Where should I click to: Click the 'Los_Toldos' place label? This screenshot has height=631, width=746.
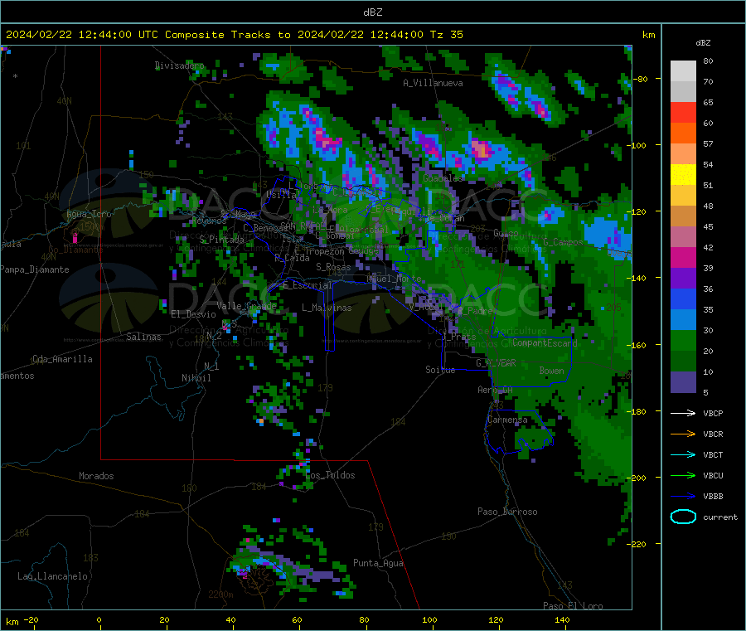330,475
